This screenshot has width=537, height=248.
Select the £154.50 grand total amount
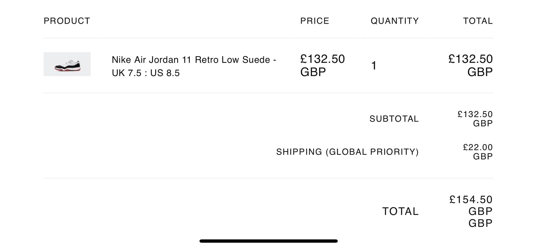471,200
